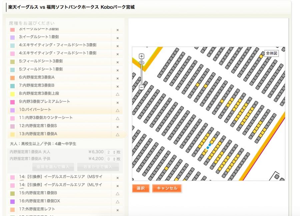This screenshot has height=216, width=300.
Task: Click the availability triangle for 8:内野指定席3塁側上段
Action: (x=118, y=94)
